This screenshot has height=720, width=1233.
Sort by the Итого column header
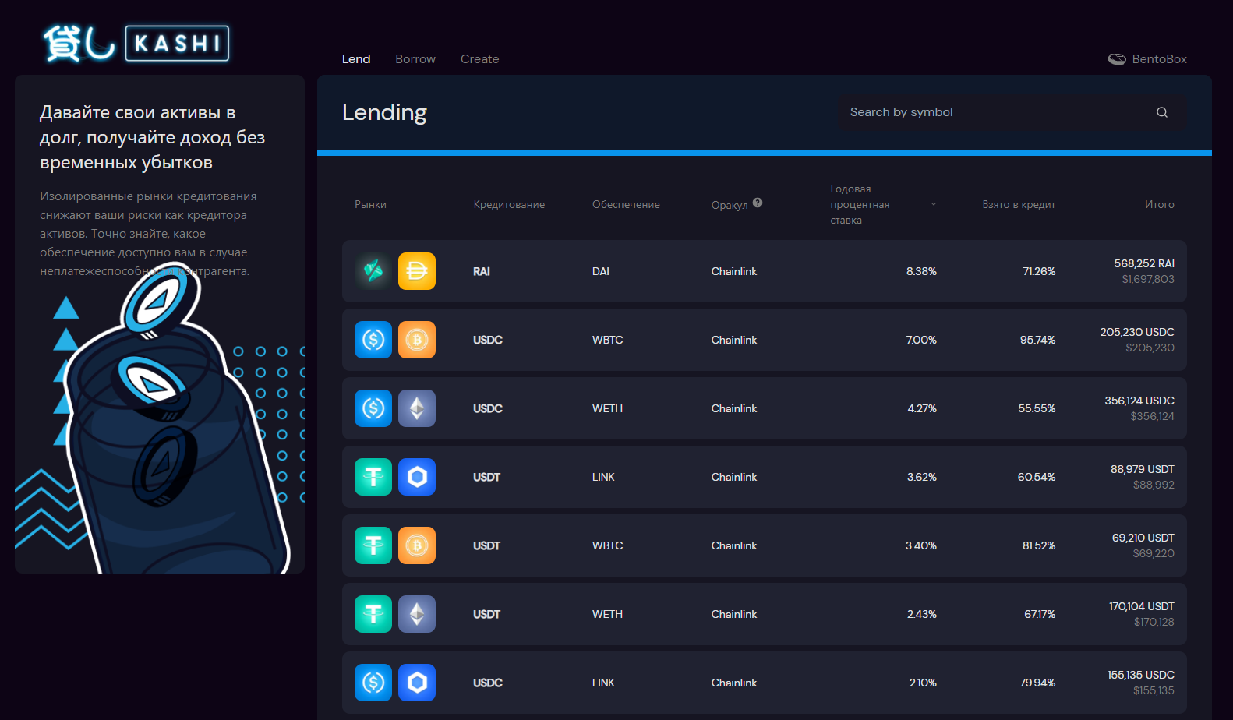click(x=1159, y=205)
